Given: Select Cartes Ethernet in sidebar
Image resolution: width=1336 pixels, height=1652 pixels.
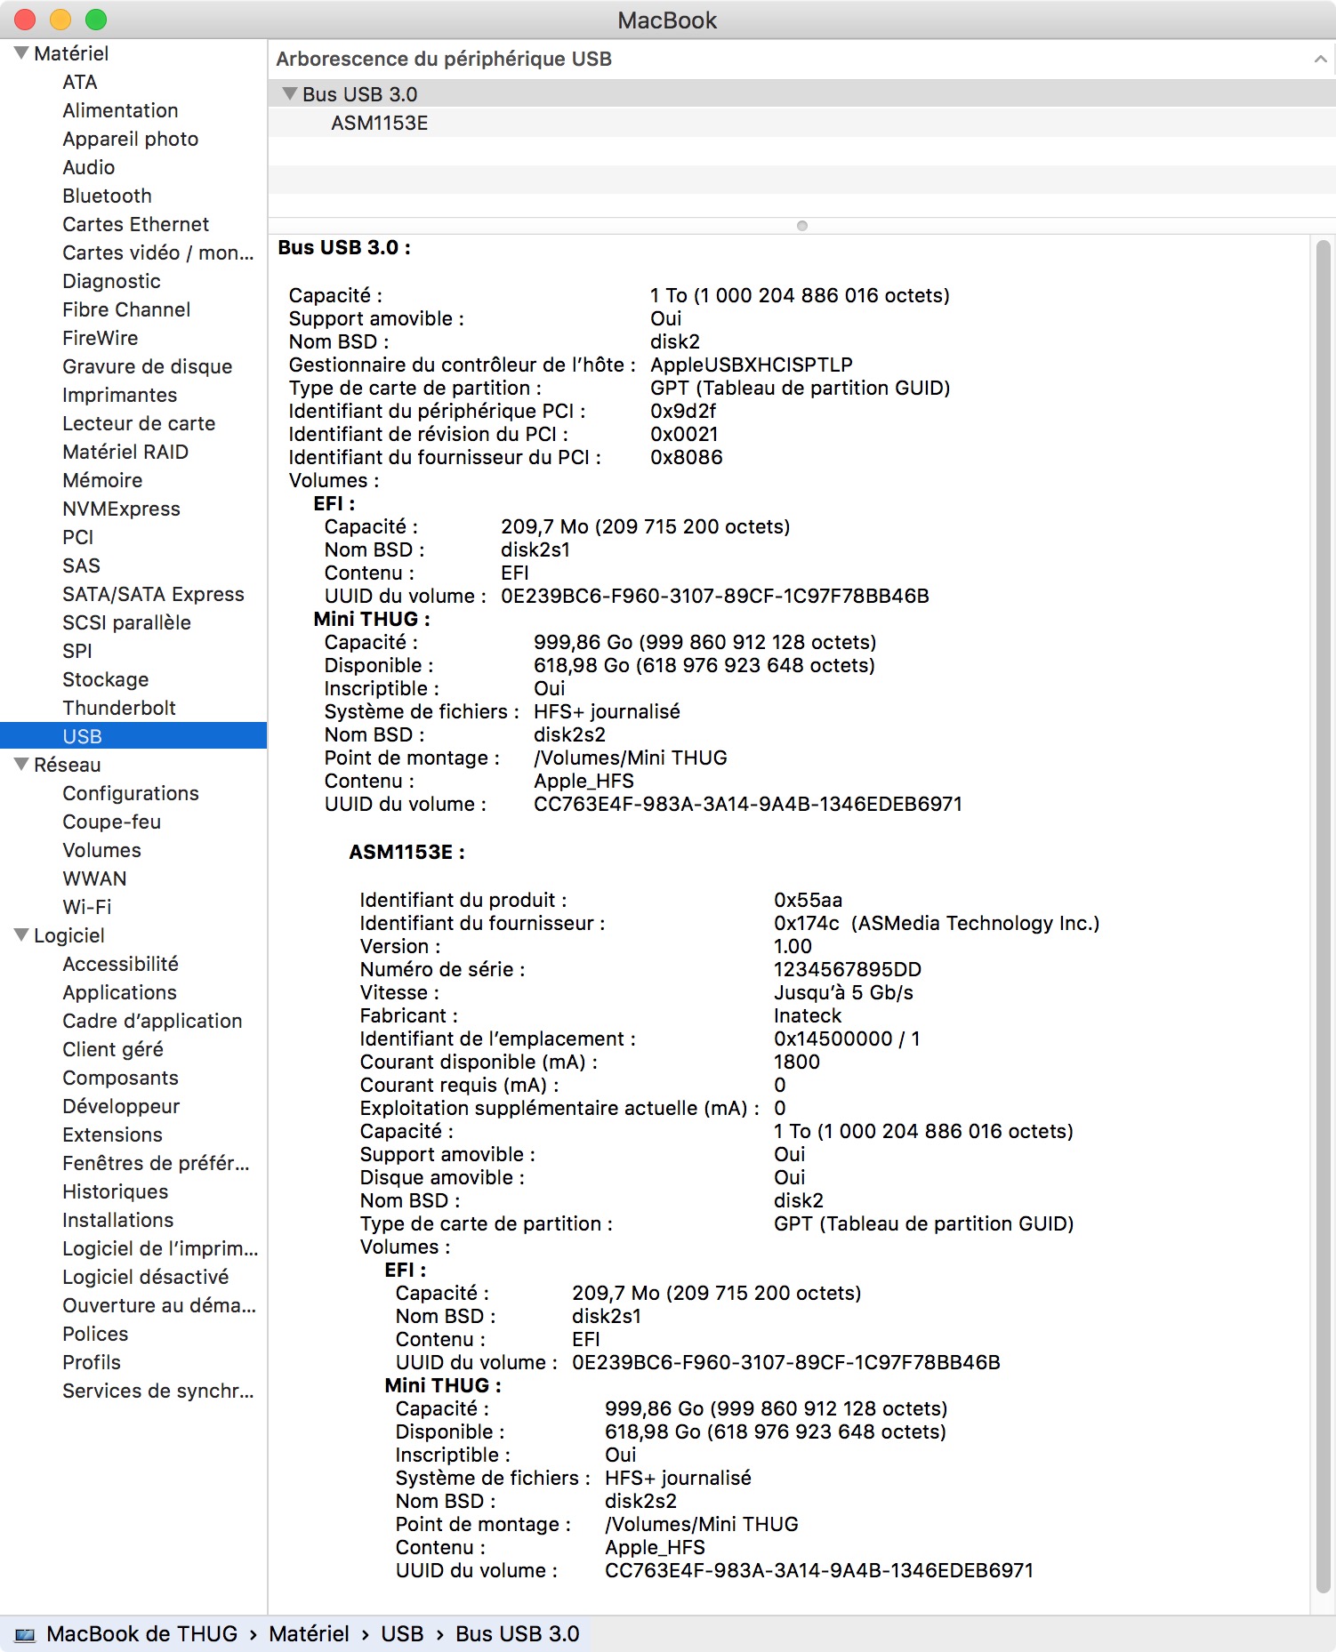Looking at the screenshot, I should pyautogui.click(x=135, y=224).
